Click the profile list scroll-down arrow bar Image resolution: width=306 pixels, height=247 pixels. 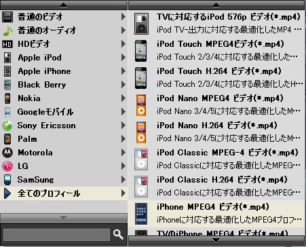(x=216, y=240)
